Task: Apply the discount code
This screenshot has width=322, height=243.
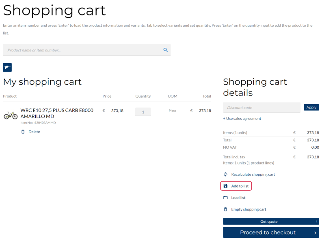Action: (x=311, y=107)
